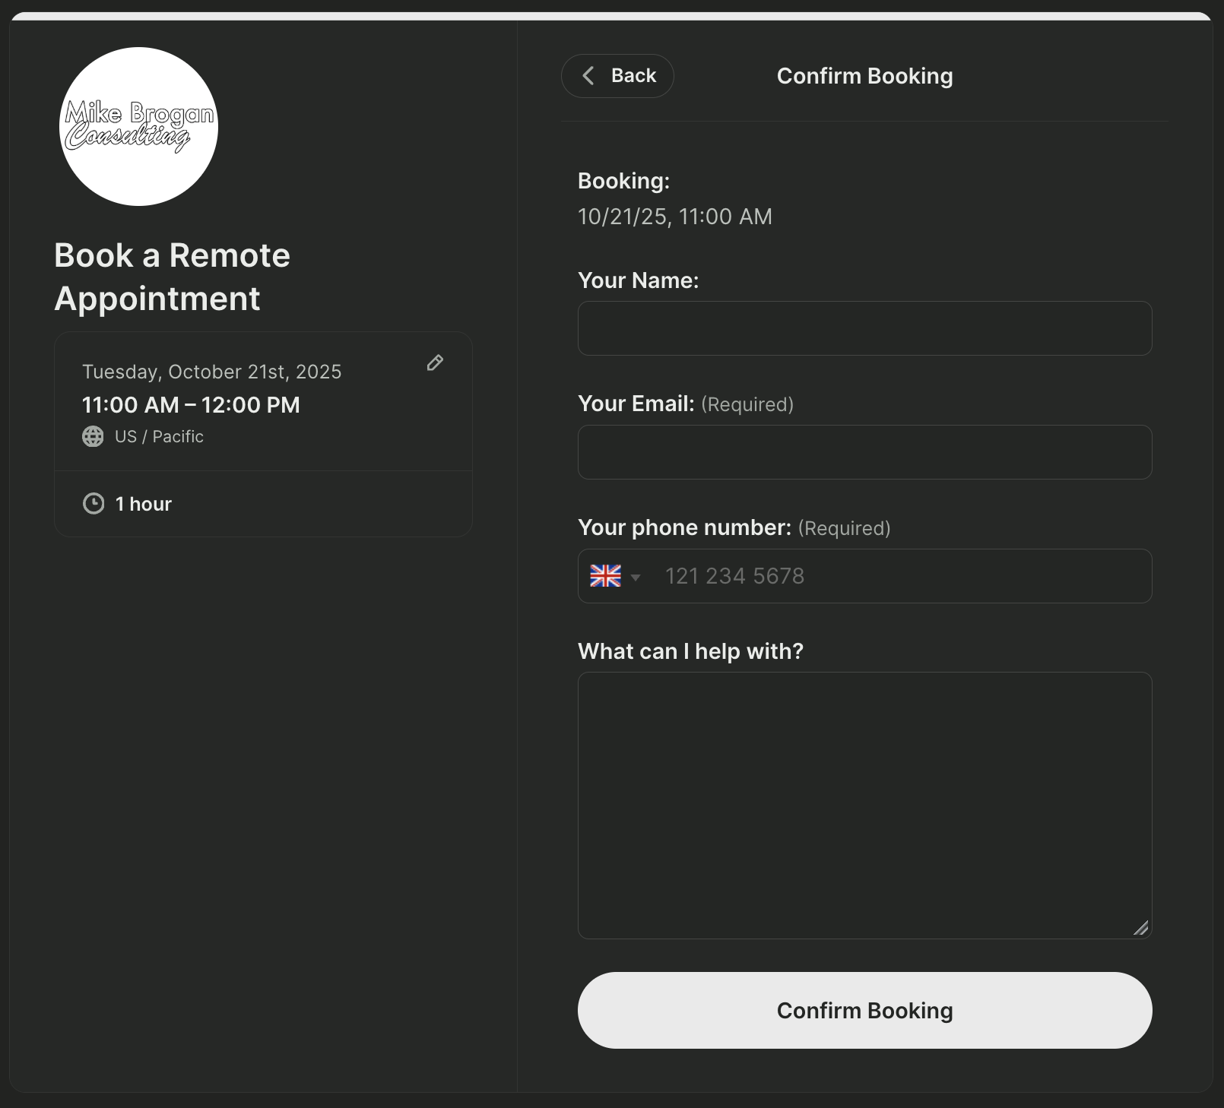
Task: Click the booking time 10/21/25 11:00 AM text
Action: click(x=674, y=217)
